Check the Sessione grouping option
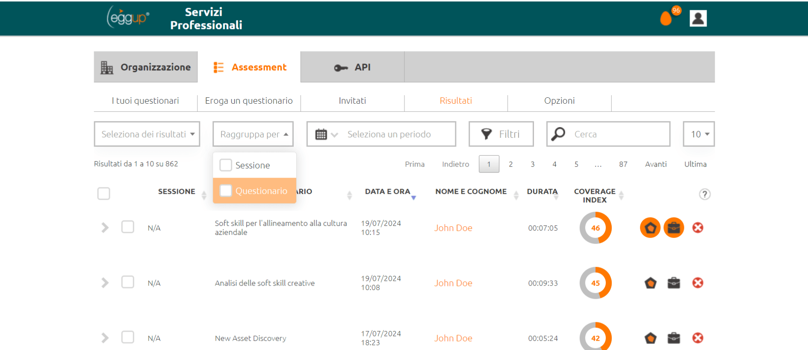This screenshot has height=350, width=808. pos(226,165)
